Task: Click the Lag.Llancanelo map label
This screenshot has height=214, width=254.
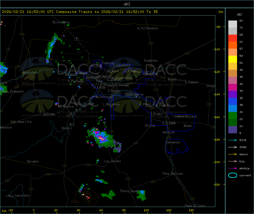Action: tap(18, 195)
